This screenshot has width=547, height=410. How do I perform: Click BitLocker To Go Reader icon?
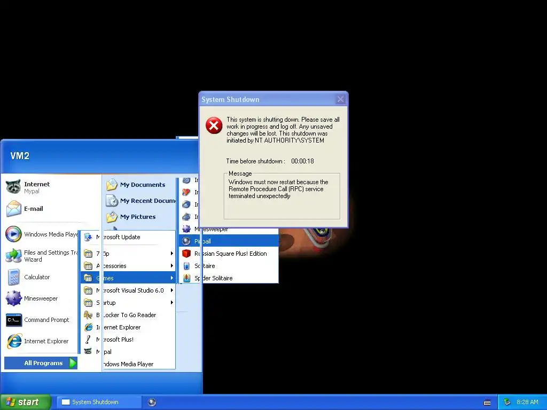(x=88, y=315)
